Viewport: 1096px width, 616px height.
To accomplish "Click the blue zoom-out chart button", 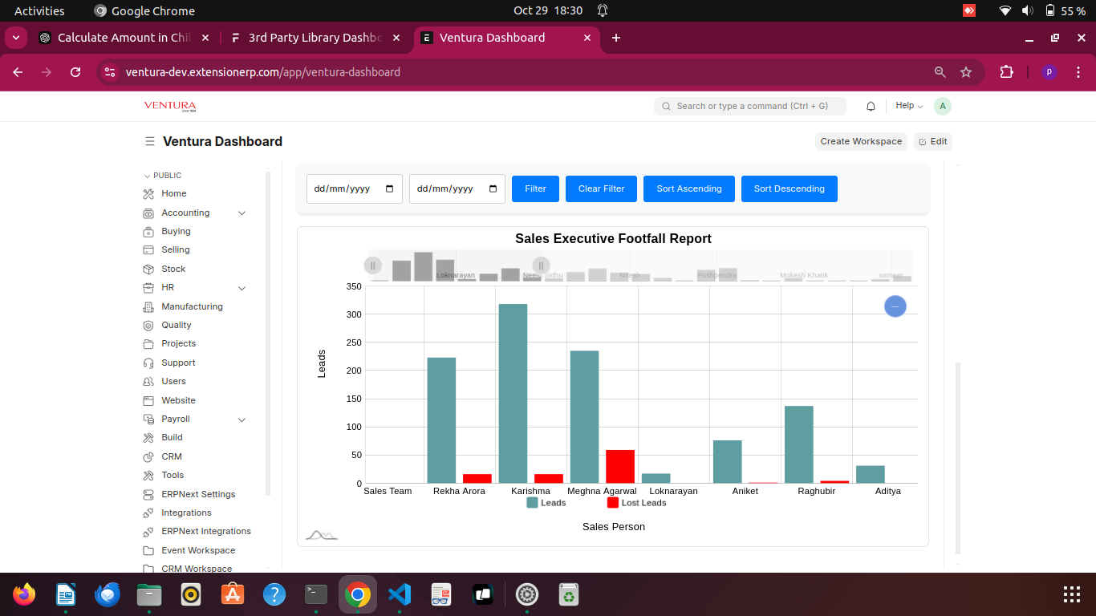I will [x=895, y=306].
